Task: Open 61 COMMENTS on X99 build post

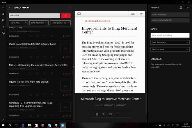Action: (x=14, y=57)
